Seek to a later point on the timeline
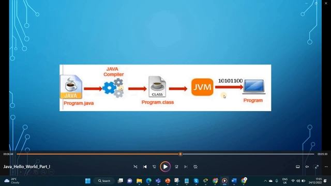Screen dimensions: 331x186 pyautogui.click(x=248, y=154)
